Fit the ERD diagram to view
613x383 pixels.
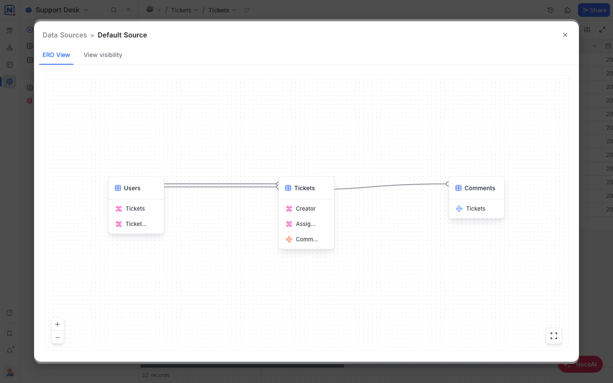pyautogui.click(x=554, y=336)
